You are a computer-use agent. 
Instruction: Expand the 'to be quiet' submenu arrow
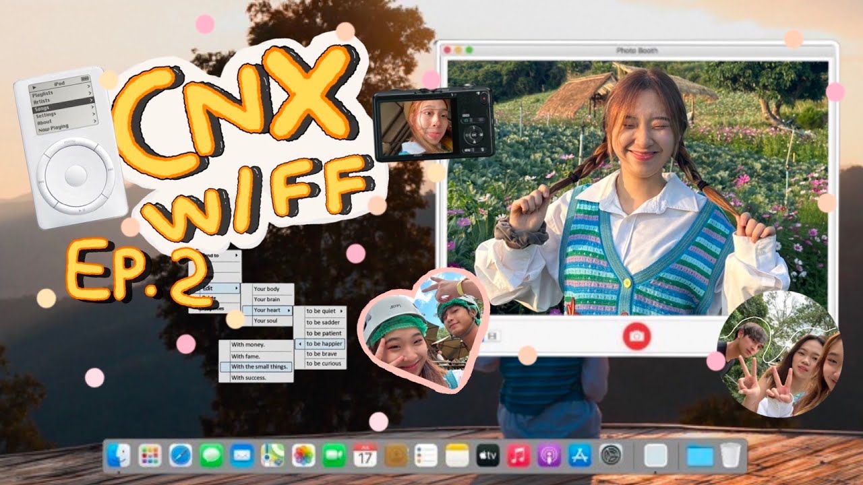click(x=341, y=311)
